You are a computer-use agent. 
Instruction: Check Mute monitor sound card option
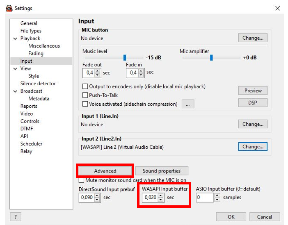click(81, 180)
